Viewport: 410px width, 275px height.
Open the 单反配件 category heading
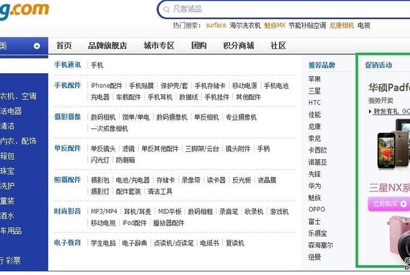[67, 148]
